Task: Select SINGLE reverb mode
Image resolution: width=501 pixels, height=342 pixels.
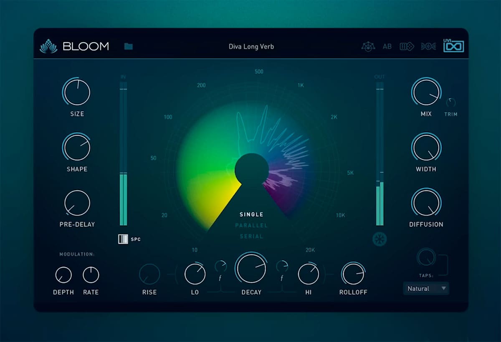Action: coord(251,214)
